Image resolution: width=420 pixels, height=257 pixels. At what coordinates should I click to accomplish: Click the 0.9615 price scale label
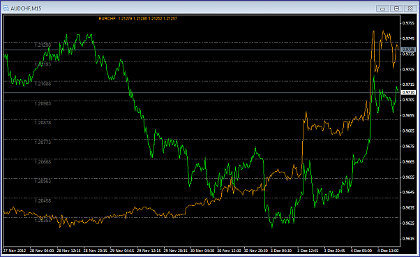pyautogui.click(x=408, y=239)
